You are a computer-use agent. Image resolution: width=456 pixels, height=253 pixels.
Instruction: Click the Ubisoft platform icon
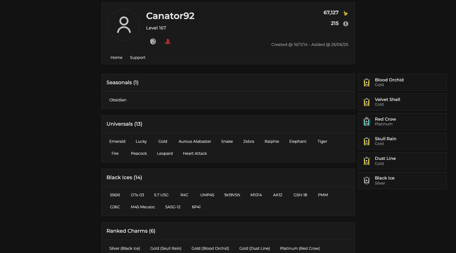[153, 42]
